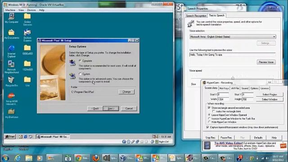The width and height of the screenshot is (288, 162).
Task: Open the Recycle Bin icon
Action: [x=11, y=81]
